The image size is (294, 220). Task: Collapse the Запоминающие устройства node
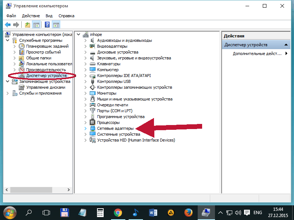(x=8, y=81)
